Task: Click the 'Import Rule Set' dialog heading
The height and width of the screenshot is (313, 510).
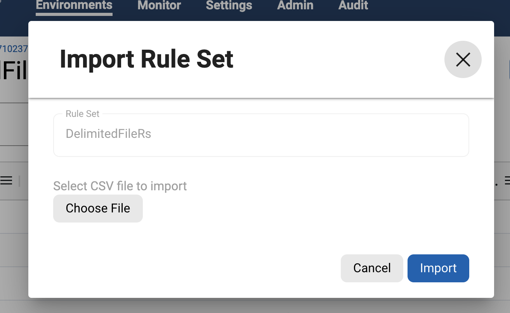Action: (146, 59)
